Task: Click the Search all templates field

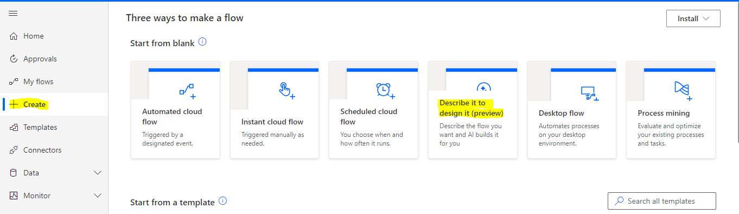Action: click(662, 201)
